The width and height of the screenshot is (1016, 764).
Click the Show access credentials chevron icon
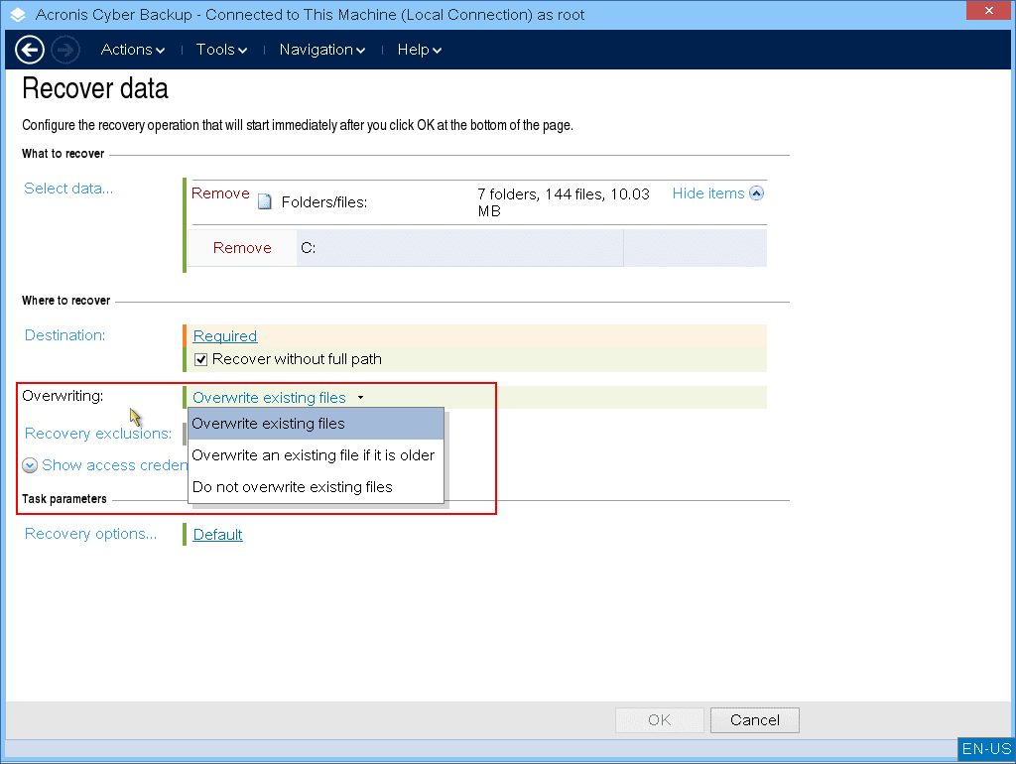coord(31,465)
